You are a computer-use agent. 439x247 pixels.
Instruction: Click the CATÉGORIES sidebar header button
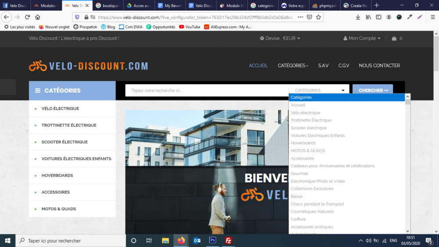point(72,91)
